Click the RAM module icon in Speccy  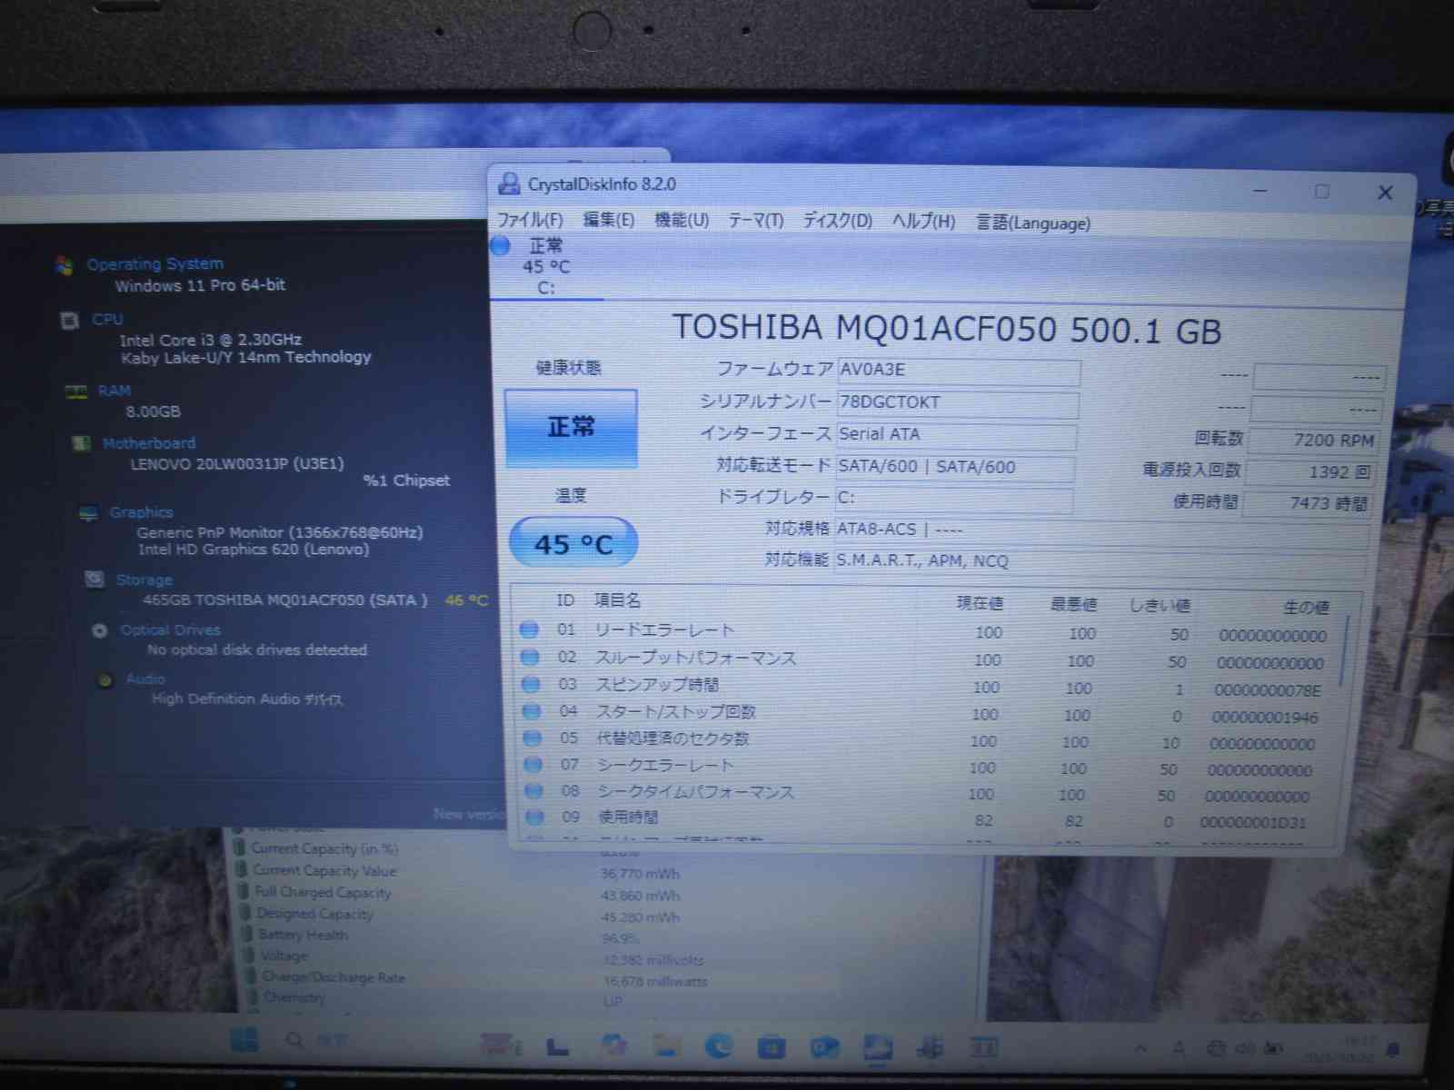pyautogui.click(x=75, y=391)
